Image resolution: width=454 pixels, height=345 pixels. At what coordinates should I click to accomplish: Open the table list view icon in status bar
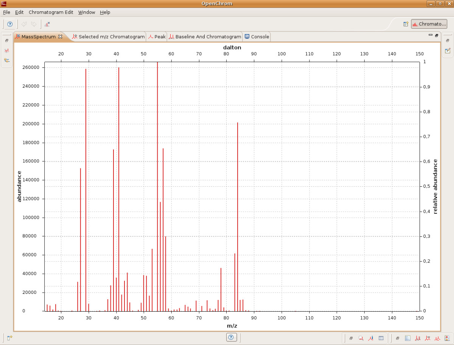coord(381,338)
